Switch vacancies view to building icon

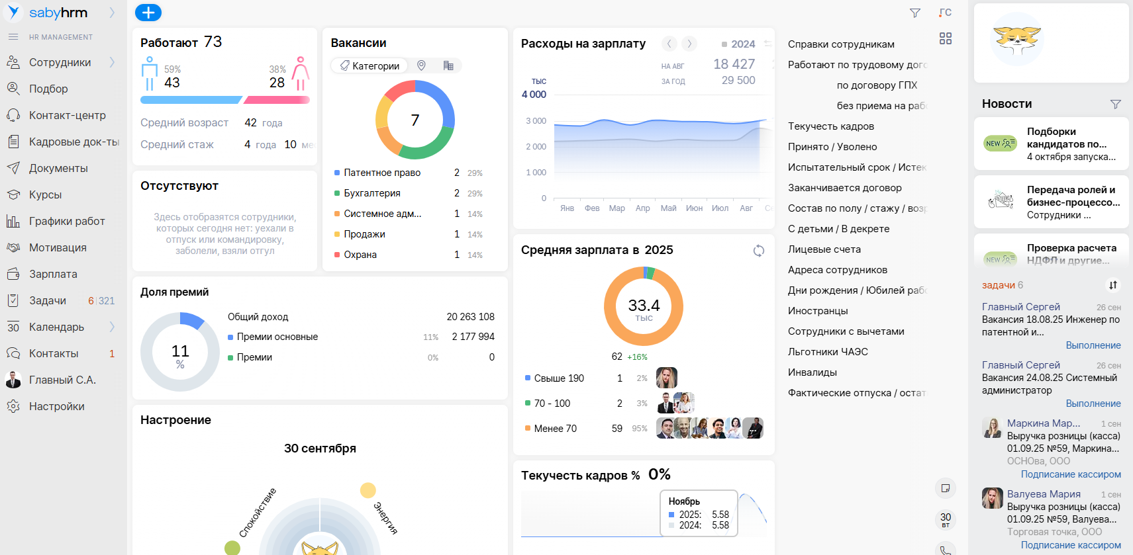tap(448, 65)
